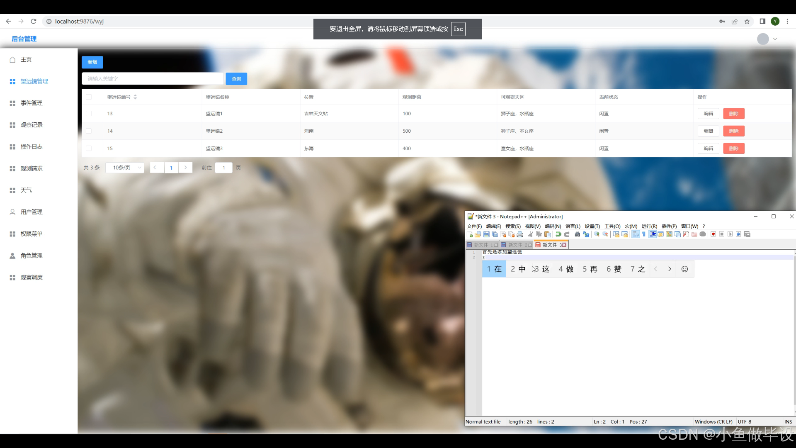
Task: Check the checkbox for telescope row 15
Action: (x=89, y=148)
